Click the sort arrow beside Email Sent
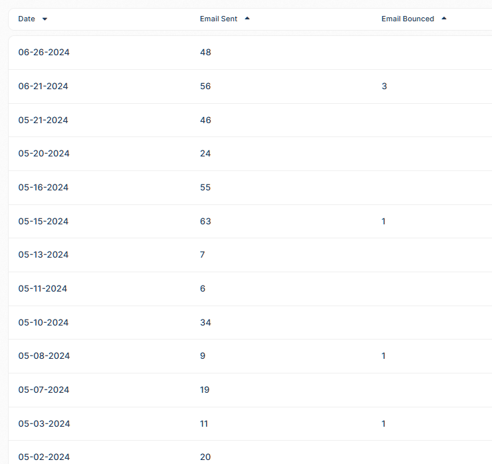 pos(247,19)
